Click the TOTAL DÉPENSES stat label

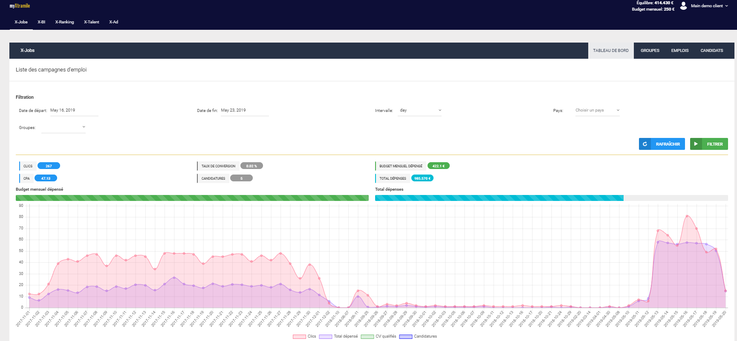[393, 178]
